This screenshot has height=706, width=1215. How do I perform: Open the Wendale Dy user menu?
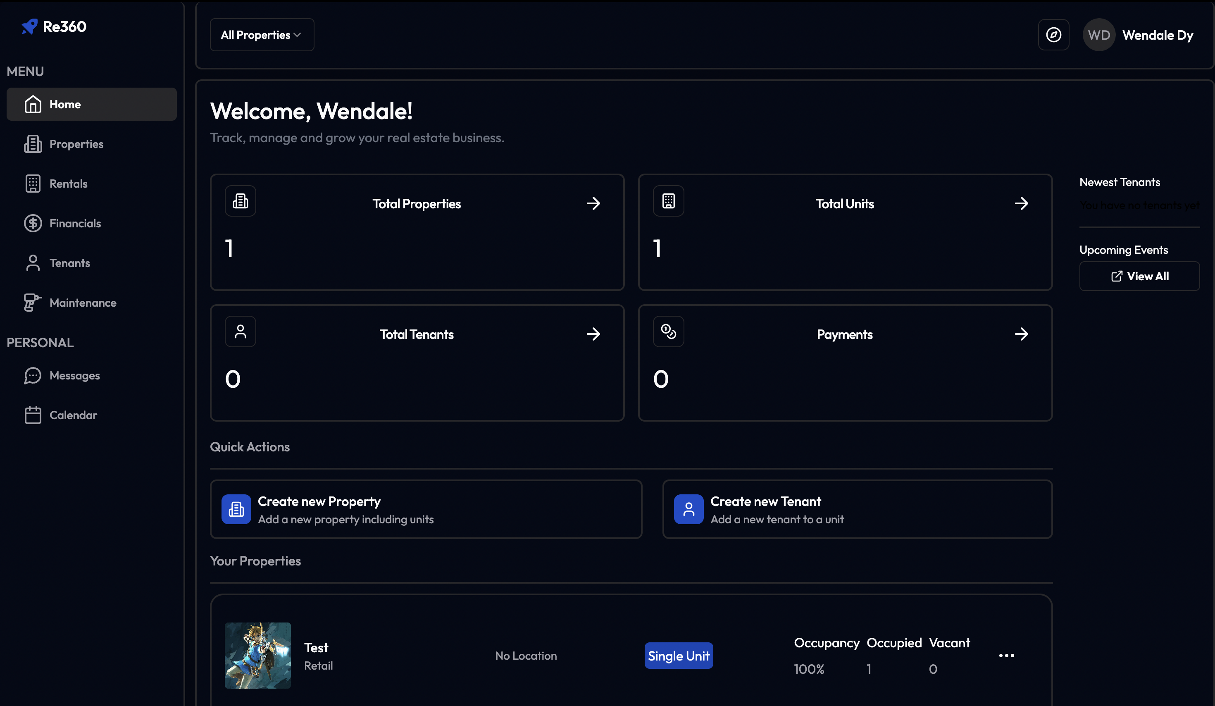(x=1157, y=35)
